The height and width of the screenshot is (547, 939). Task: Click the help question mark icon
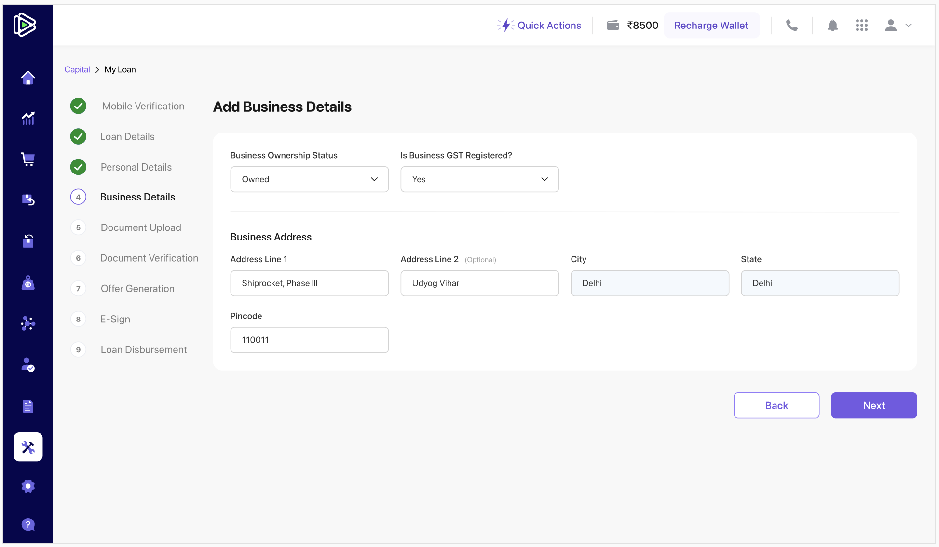(x=28, y=524)
